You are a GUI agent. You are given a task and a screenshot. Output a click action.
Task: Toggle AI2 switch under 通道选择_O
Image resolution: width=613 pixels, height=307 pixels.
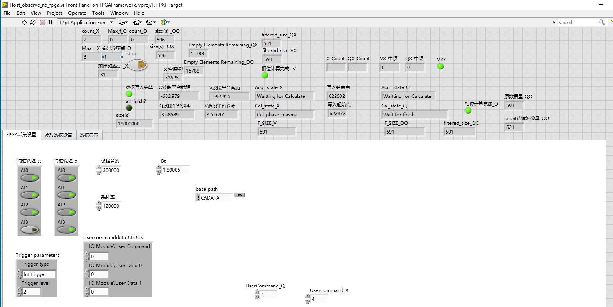pyautogui.click(x=30, y=213)
